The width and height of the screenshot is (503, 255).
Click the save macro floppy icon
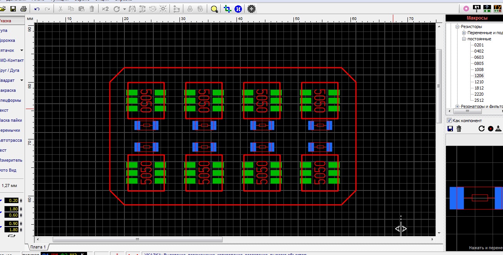tap(450, 129)
